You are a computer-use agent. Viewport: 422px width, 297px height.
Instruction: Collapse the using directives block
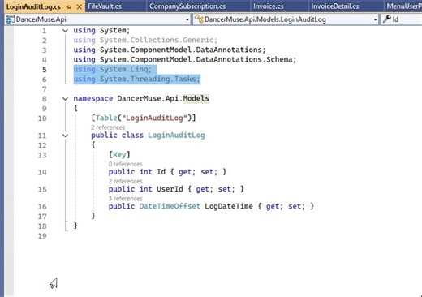65,31
